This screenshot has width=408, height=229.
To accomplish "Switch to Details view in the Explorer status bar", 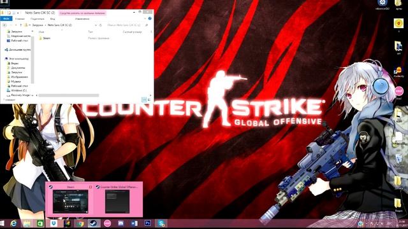I will 144,100.
